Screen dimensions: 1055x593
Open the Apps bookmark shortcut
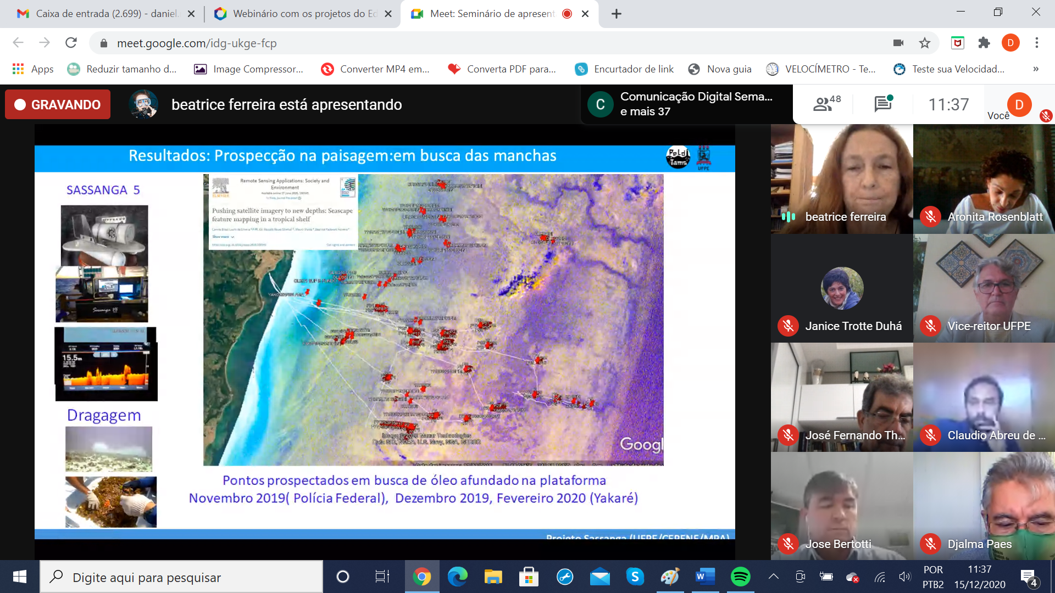(33, 69)
